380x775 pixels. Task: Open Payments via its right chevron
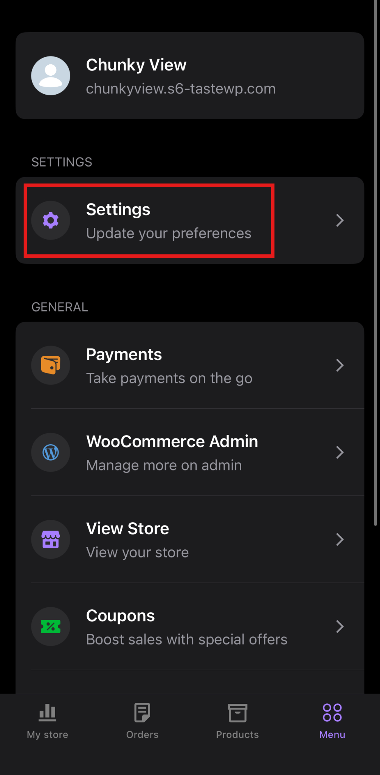tap(340, 365)
